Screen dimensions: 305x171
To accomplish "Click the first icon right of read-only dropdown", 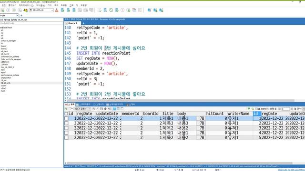I will [x=94, y=109].
